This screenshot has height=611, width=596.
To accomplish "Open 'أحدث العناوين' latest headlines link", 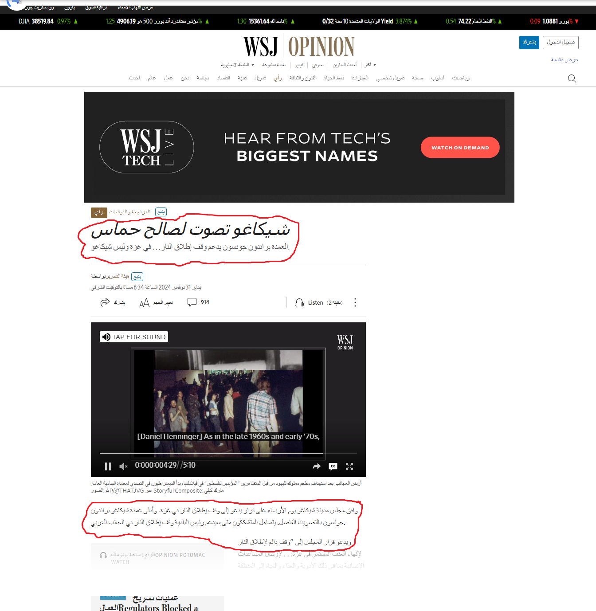I will click(x=345, y=65).
